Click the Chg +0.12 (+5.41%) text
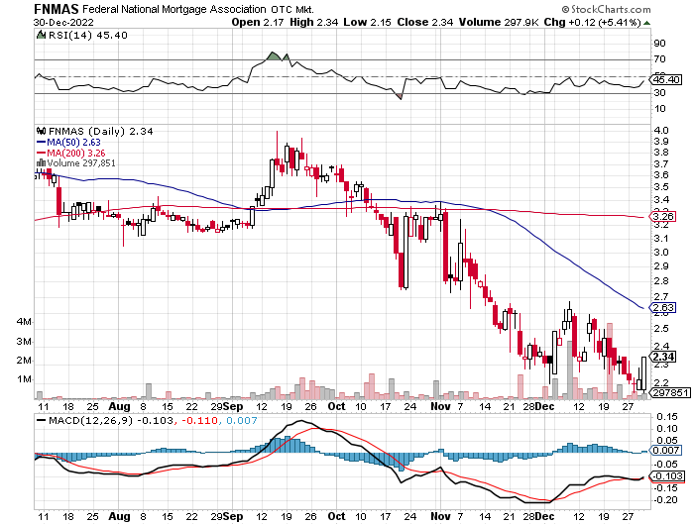Viewport: 694px width, 525px height. coord(592,22)
